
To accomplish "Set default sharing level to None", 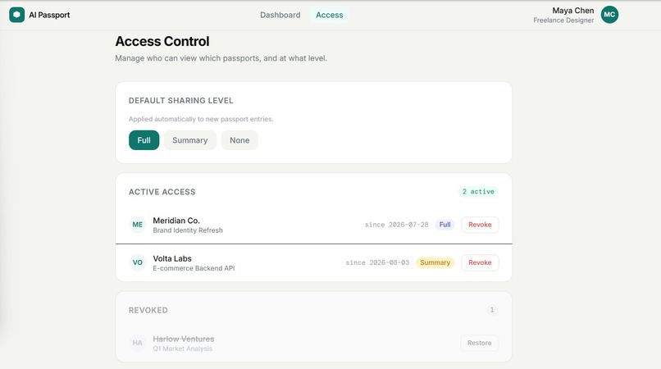I will pyautogui.click(x=239, y=140).
